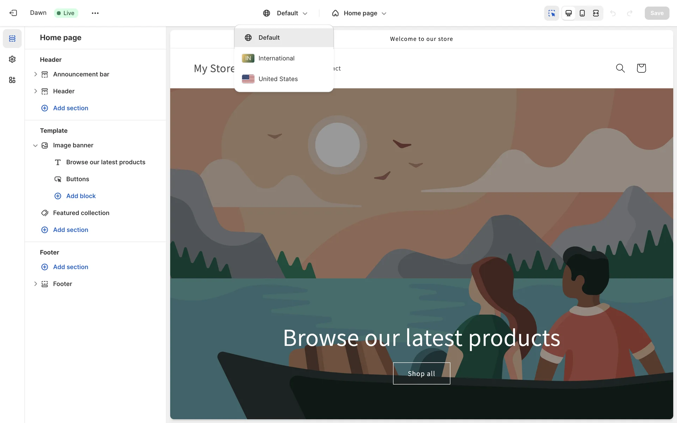The height and width of the screenshot is (423, 677).
Task: Open the Sections panel icon
Action: pos(12,38)
